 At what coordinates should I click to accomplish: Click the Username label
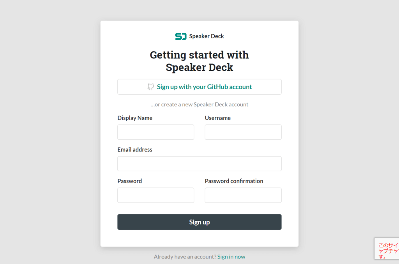(x=217, y=118)
